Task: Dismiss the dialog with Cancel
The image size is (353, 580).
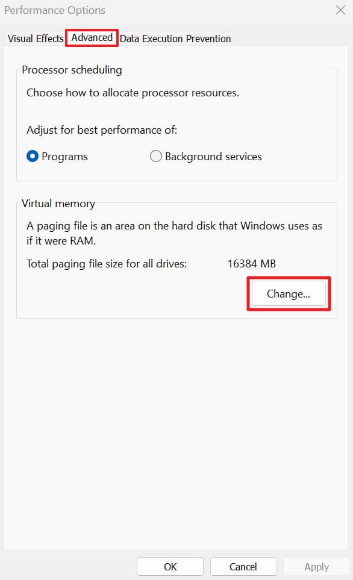Action: [243, 566]
